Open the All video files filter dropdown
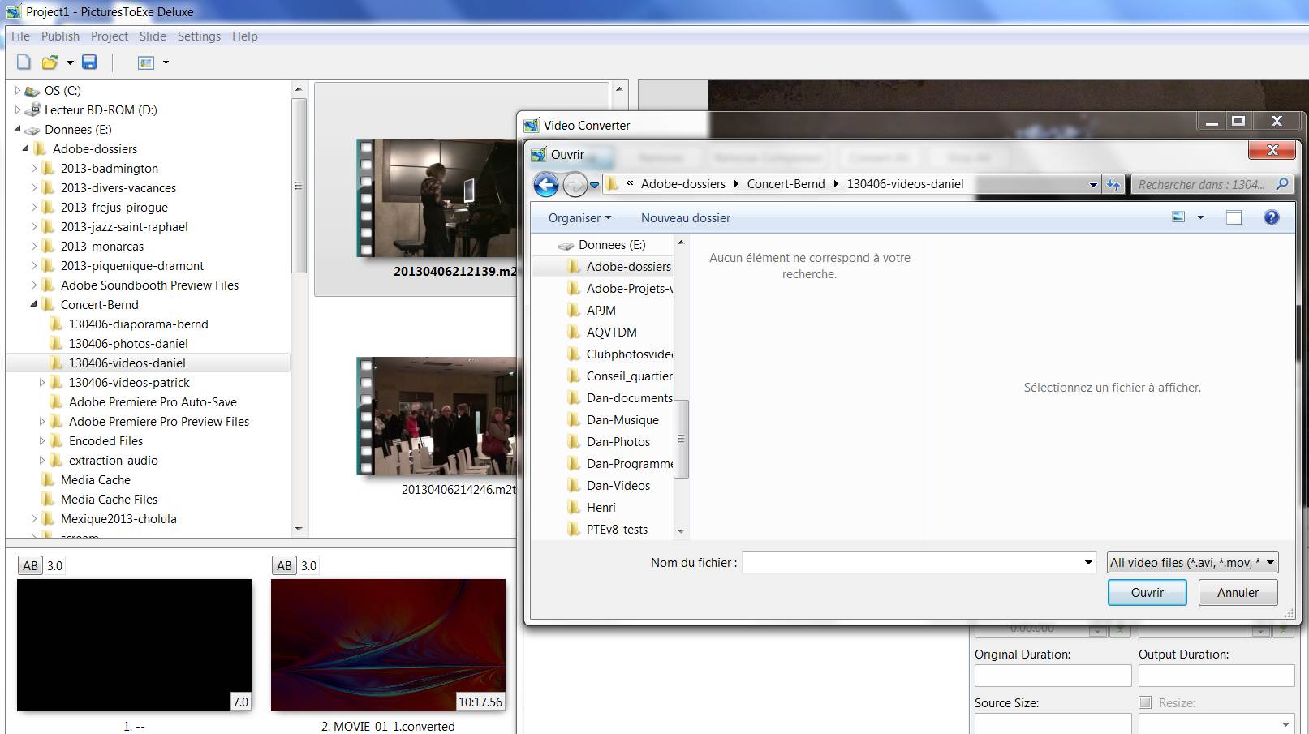This screenshot has height=734, width=1309. click(x=1192, y=562)
